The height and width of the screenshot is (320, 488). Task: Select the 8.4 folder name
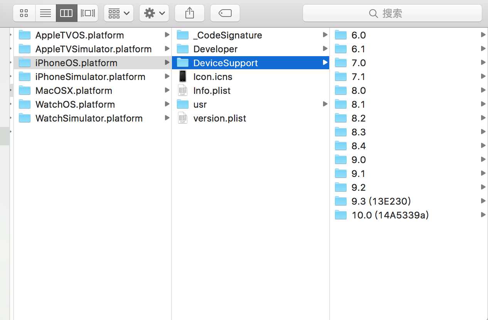click(x=358, y=146)
